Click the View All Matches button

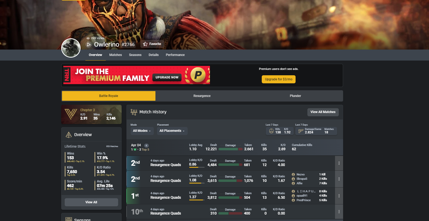pos(323,112)
